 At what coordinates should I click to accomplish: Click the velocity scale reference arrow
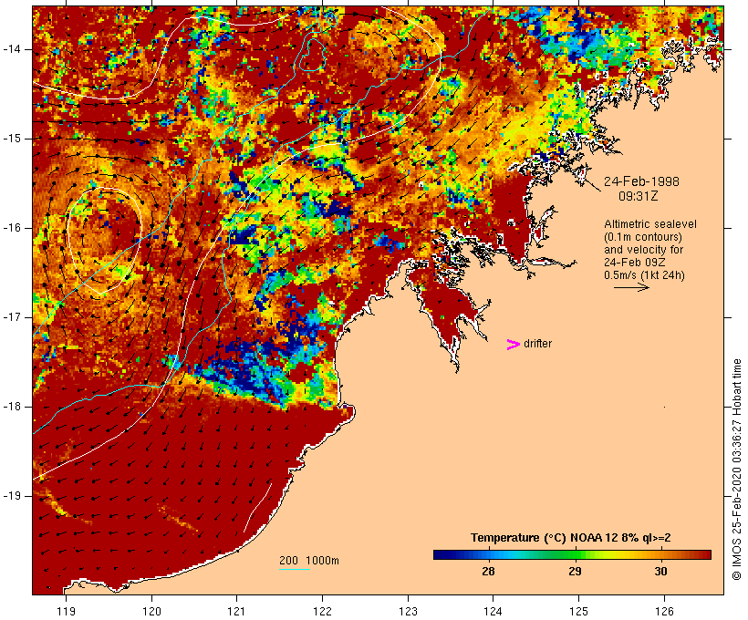coord(631,287)
